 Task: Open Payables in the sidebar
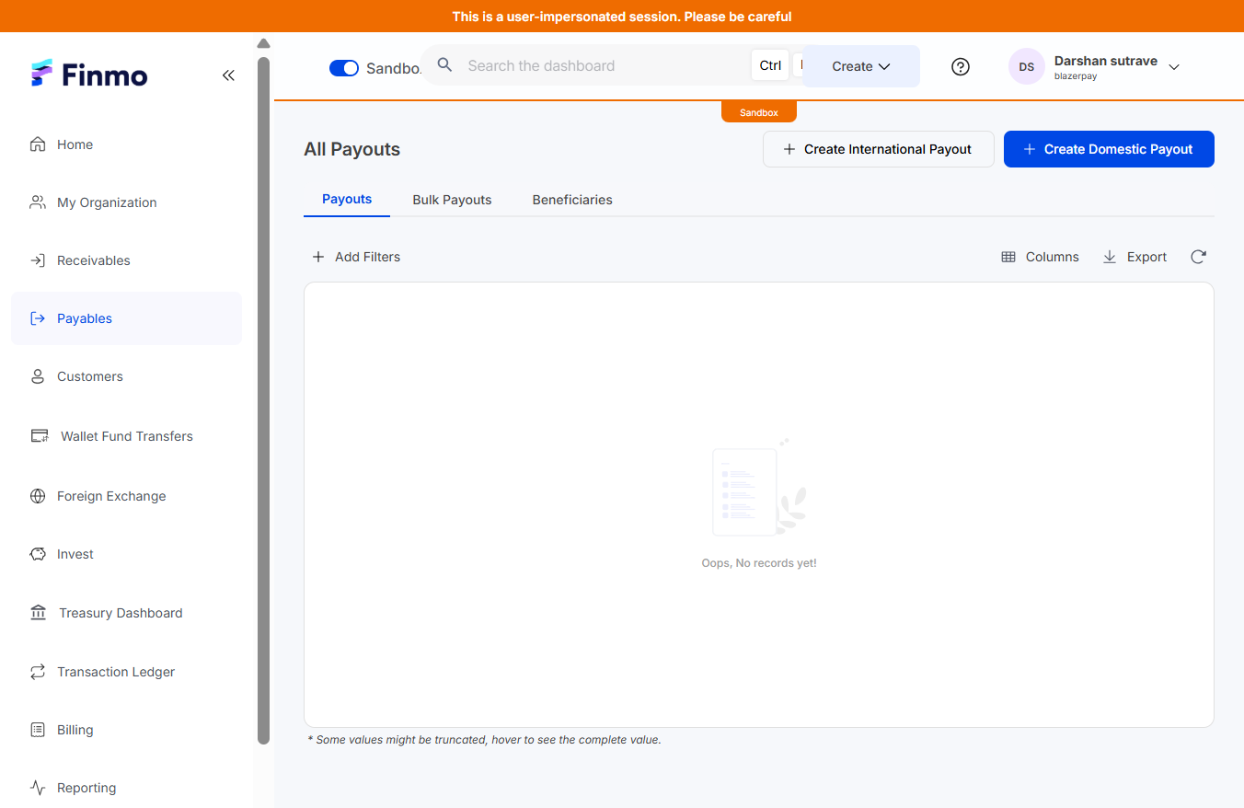coord(126,318)
